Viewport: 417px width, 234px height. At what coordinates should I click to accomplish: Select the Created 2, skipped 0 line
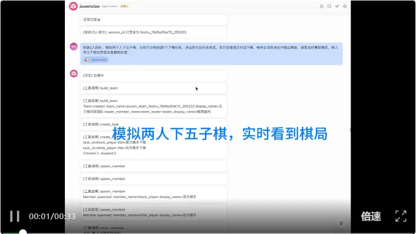click(99, 153)
